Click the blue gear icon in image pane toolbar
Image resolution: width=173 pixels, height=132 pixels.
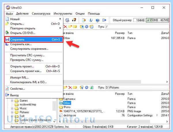coord(86,27)
